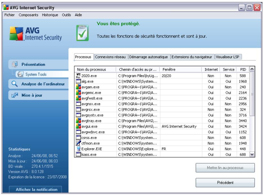Click the lsass.exe window icon
Viewport: 263px width, 195px height.
78,154
